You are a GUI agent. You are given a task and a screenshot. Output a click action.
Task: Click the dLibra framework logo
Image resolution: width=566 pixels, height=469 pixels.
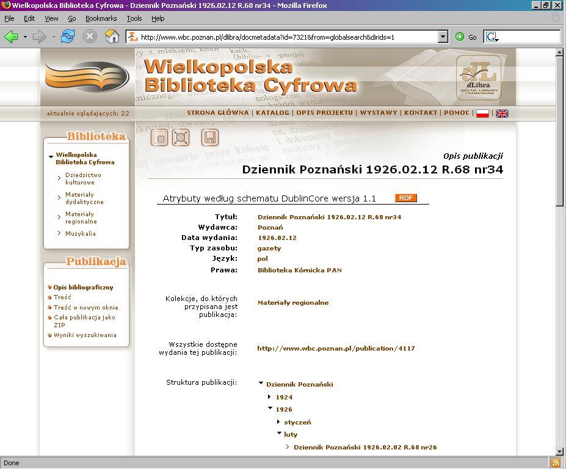(478, 78)
